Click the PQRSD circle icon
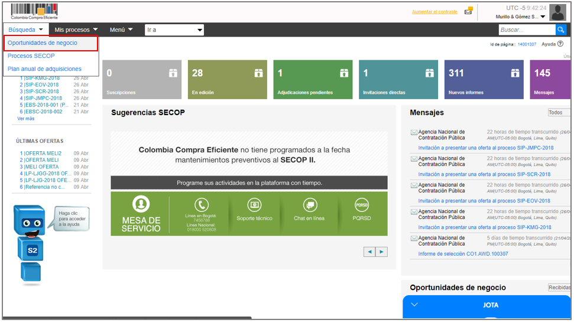This screenshot has width=574, height=323. click(362, 205)
